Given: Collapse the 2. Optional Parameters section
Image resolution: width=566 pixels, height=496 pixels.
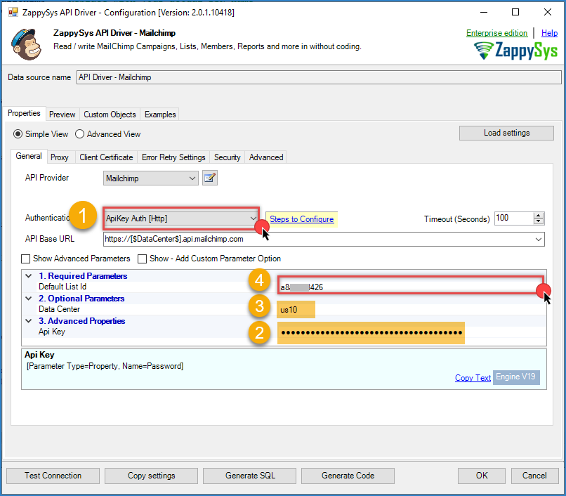Looking at the screenshot, I should [29, 299].
